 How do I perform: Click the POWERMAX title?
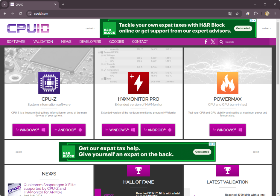[x=227, y=99]
